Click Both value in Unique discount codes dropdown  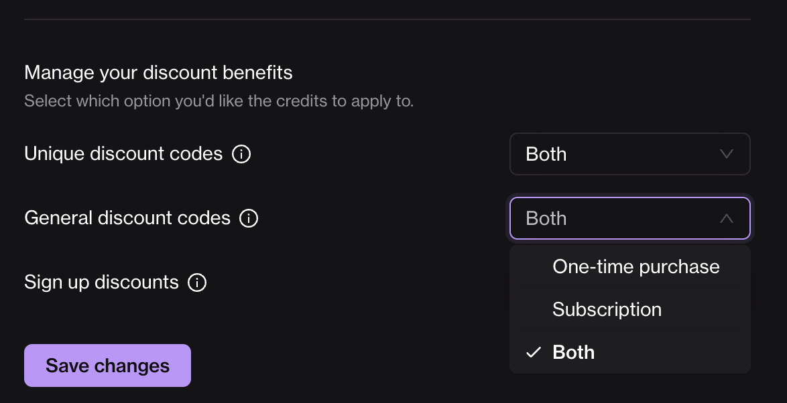pos(546,155)
